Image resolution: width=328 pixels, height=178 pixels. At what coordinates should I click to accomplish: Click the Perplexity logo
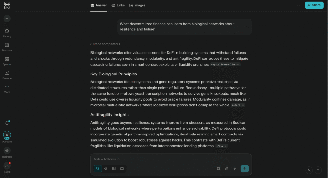coord(7,5)
